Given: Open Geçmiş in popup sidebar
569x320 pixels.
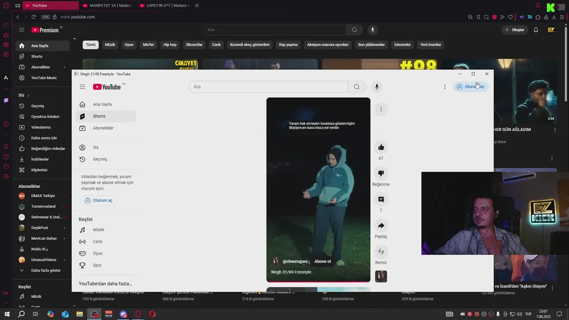Looking at the screenshot, I should click(x=105, y=159).
